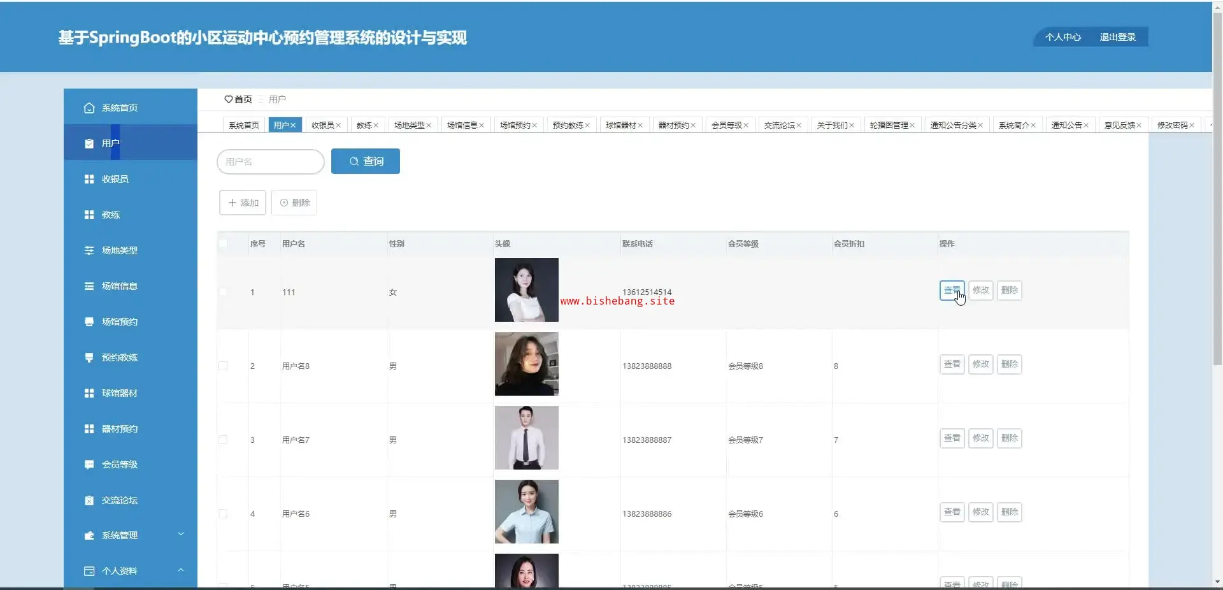Open 个人中心 in the header

pos(1062,37)
